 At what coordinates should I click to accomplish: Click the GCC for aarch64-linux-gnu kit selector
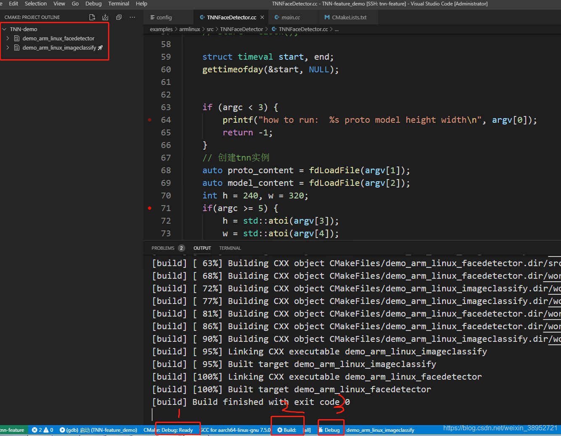coord(235,430)
